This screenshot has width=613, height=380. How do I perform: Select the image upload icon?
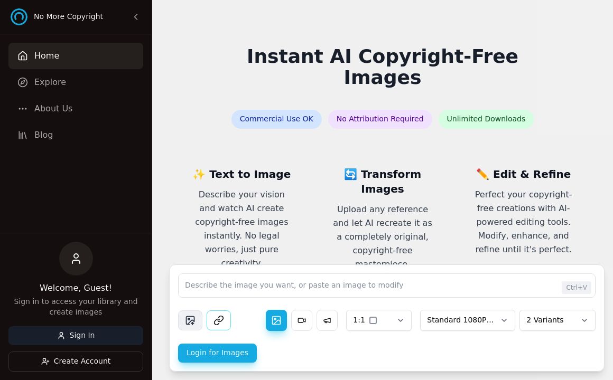(x=190, y=320)
